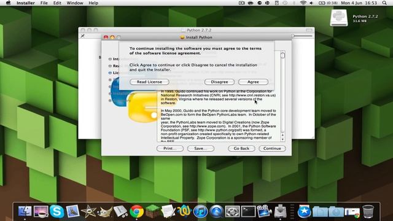Image resolution: width=393 pixels, height=221 pixels.
Task: Click the license scroll down arrow
Action: 282,139
